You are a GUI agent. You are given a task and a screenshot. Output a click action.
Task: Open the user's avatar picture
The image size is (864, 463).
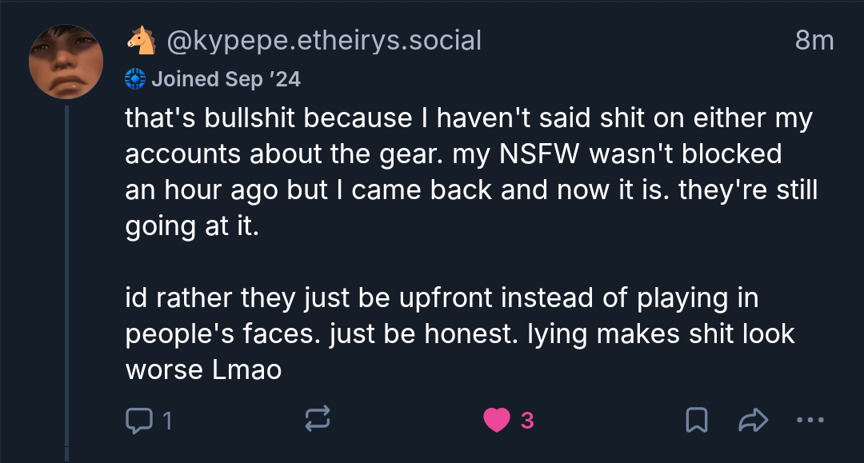coord(66,61)
